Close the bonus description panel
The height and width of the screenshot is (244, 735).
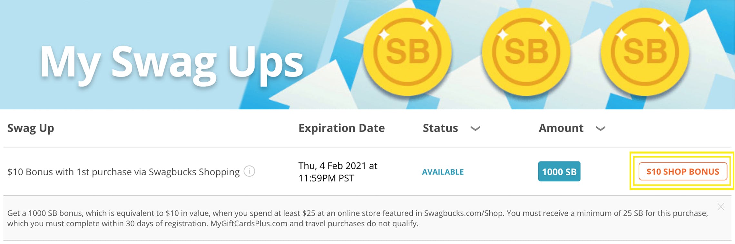tap(721, 207)
